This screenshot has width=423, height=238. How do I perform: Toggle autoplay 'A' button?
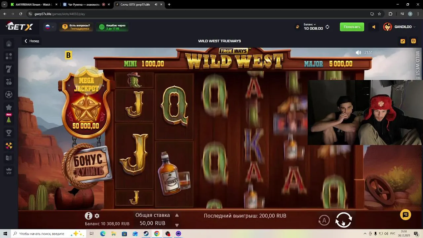pos(324,220)
